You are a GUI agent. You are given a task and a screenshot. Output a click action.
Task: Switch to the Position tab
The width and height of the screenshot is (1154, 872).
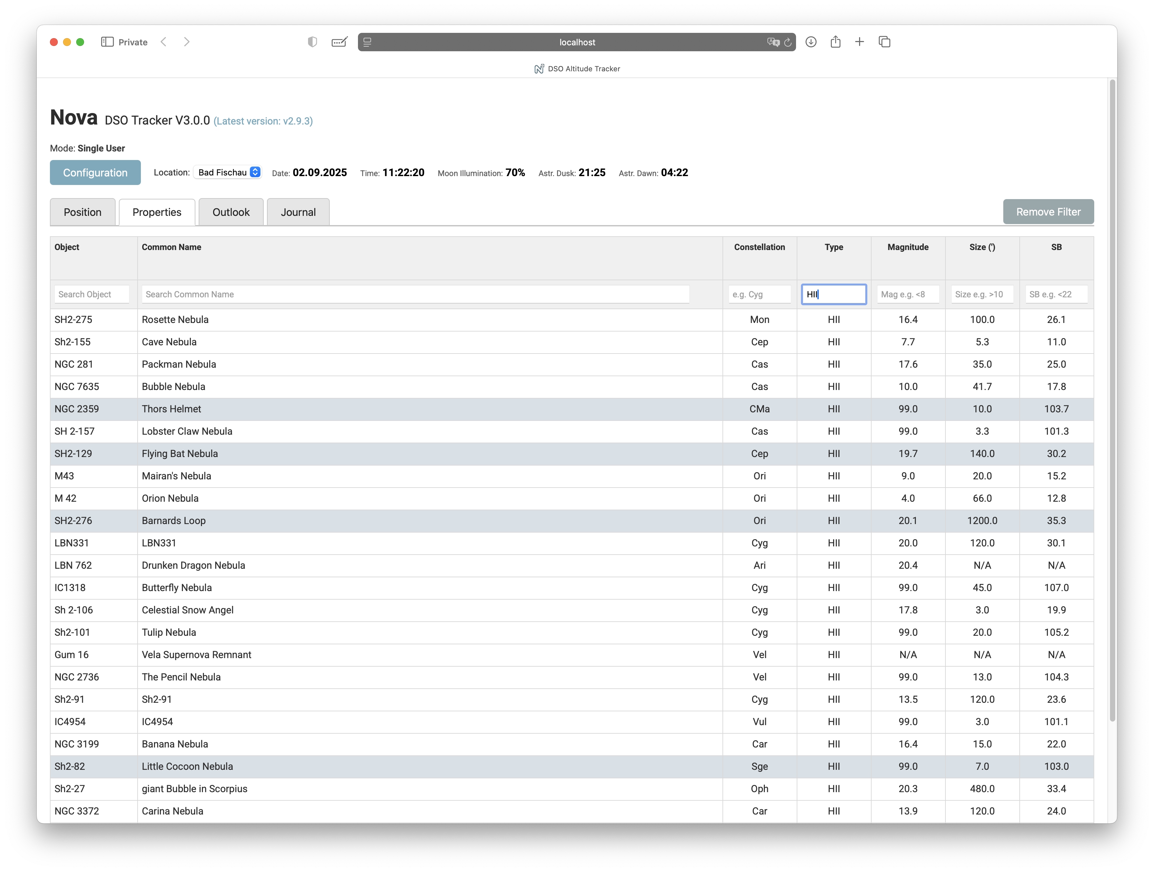[x=82, y=212]
